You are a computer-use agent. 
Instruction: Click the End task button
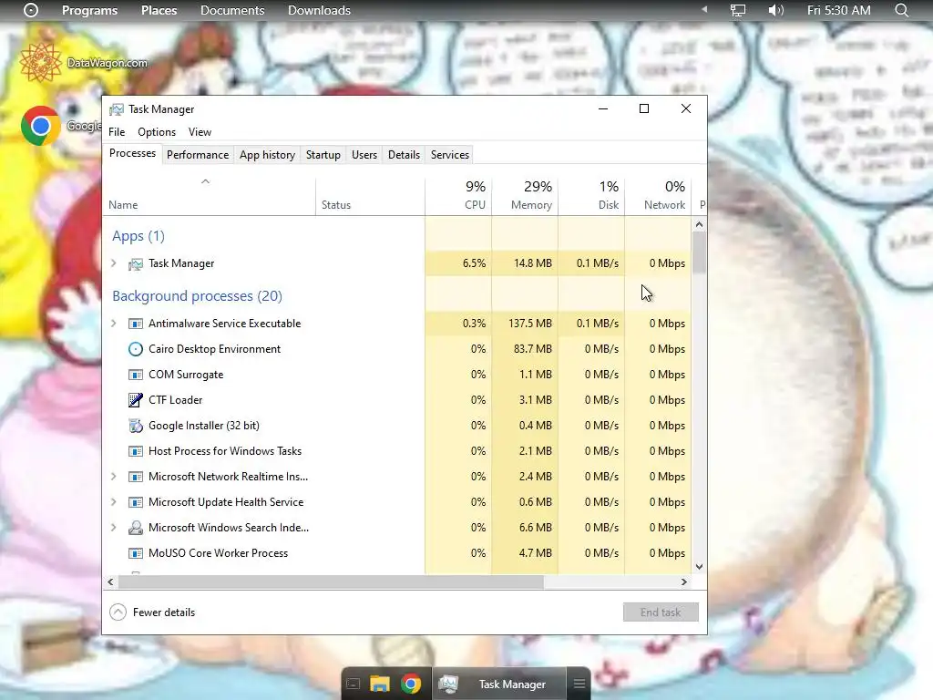coord(661,612)
